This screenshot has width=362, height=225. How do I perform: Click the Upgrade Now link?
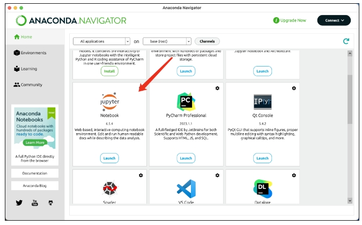point(290,20)
